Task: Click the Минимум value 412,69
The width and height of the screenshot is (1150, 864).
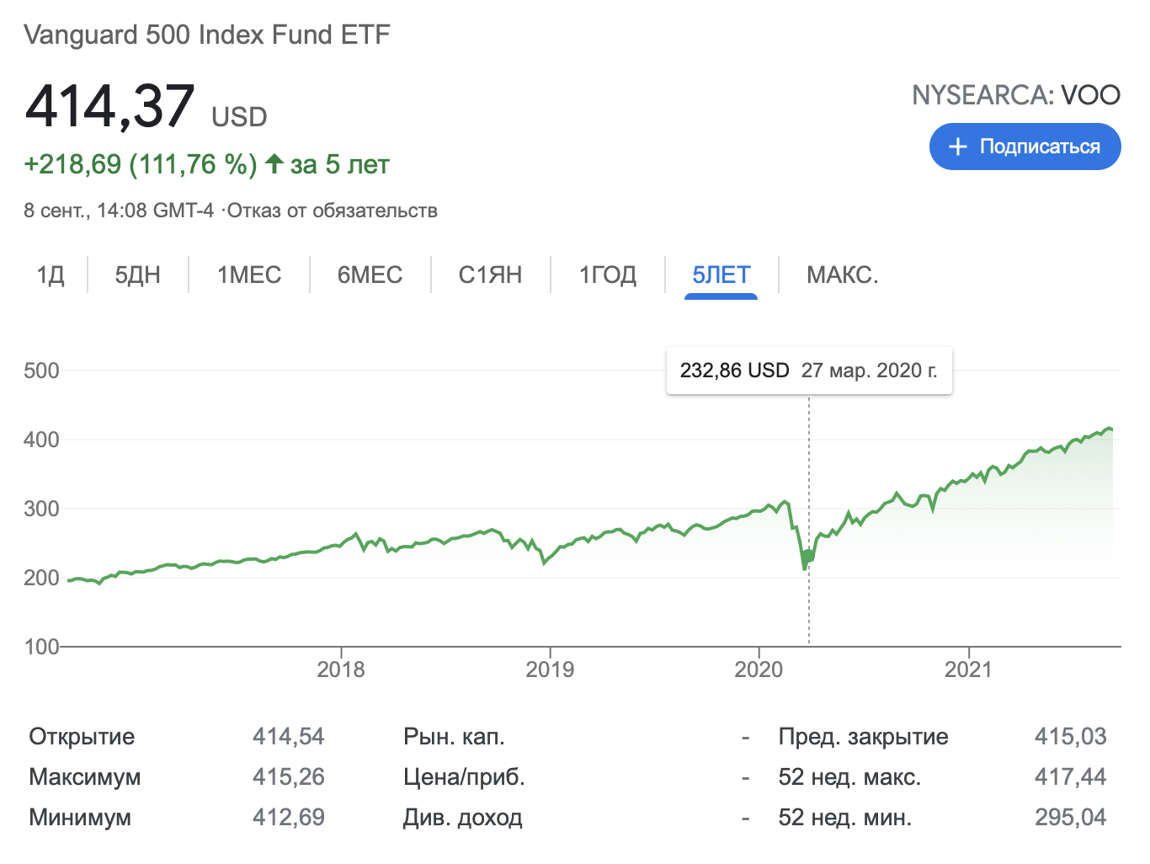Action: (x=289, y=817)
